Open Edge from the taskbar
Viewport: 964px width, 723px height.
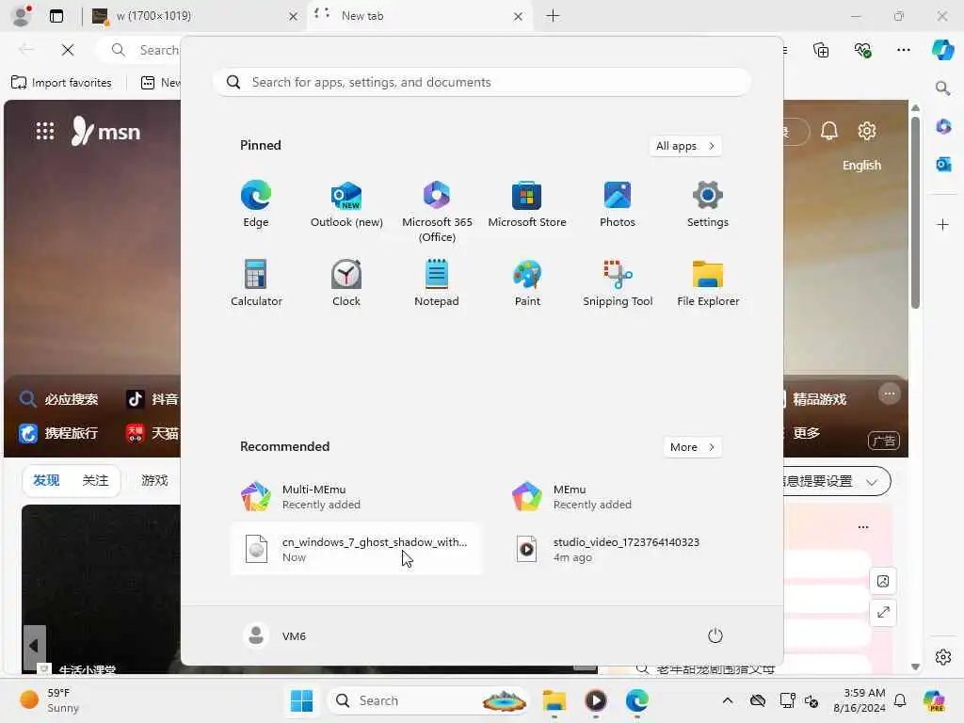click(637, 700)
